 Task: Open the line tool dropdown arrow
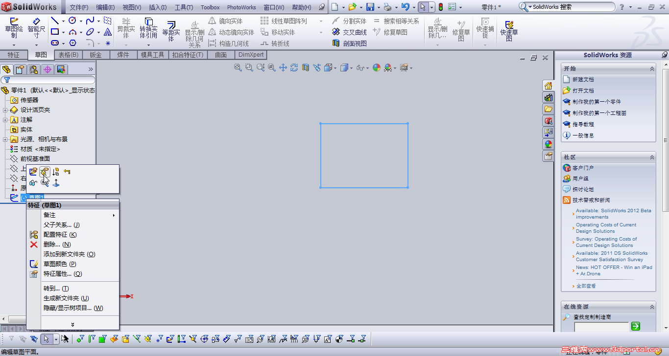coord(63,21)
